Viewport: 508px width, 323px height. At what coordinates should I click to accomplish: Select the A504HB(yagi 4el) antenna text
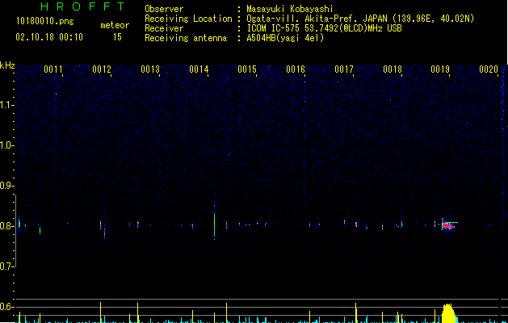coord(285,38)
